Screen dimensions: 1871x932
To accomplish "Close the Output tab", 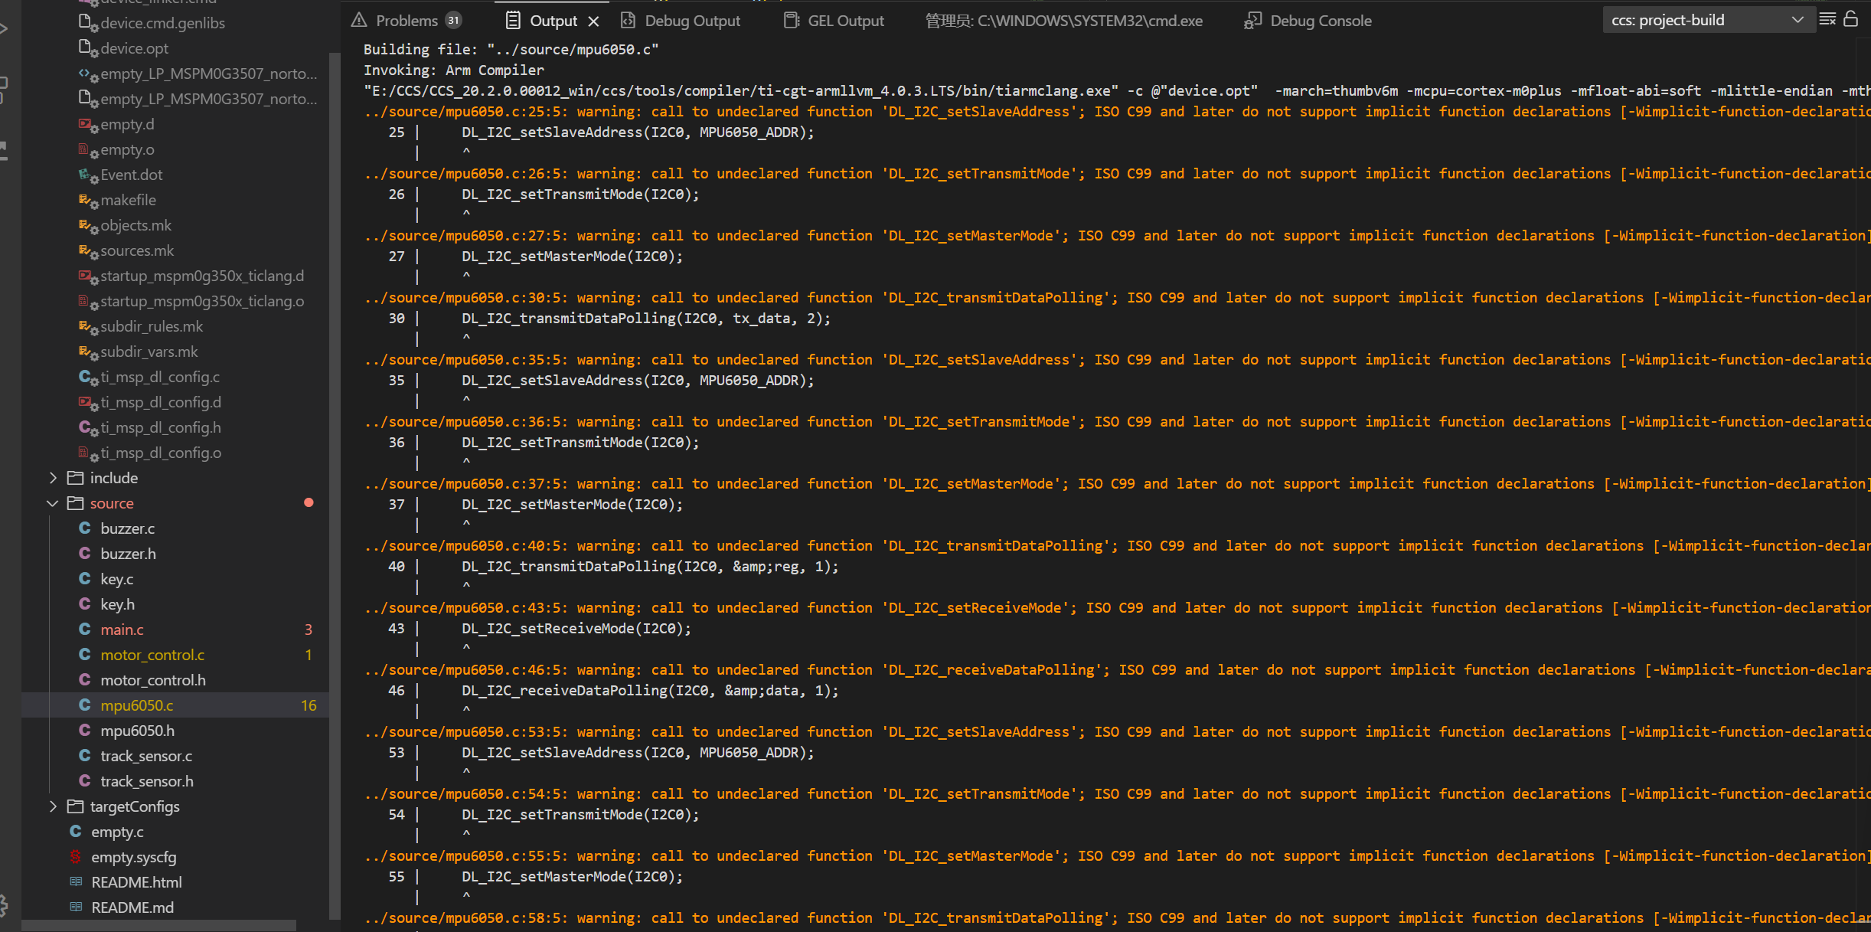I will point(593,21).
